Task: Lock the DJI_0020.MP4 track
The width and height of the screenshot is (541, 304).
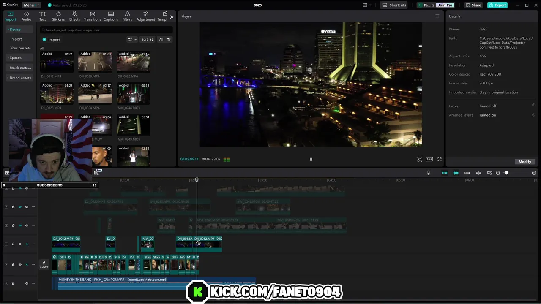Action: point(13,207)
